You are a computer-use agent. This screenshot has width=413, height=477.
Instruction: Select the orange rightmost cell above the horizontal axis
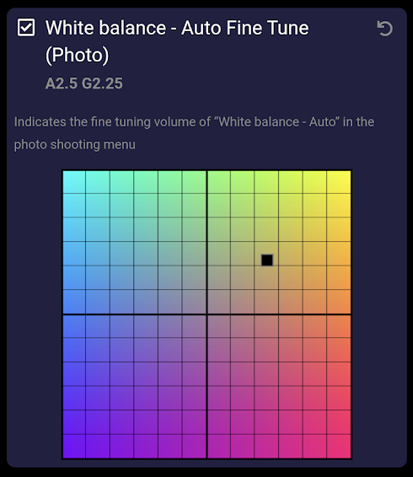click(x=339, y=302)
